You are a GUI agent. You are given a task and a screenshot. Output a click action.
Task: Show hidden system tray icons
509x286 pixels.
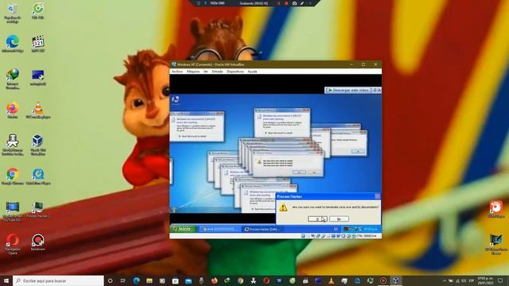coord(445,280)
